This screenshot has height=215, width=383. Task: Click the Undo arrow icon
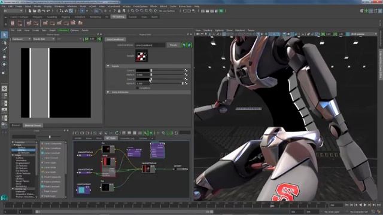click(x=44, y=11)
